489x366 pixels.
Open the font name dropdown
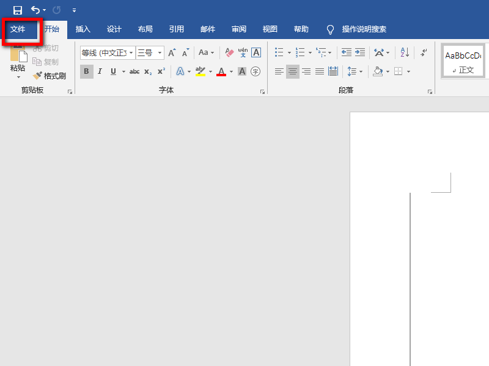(x=131, y=52)
